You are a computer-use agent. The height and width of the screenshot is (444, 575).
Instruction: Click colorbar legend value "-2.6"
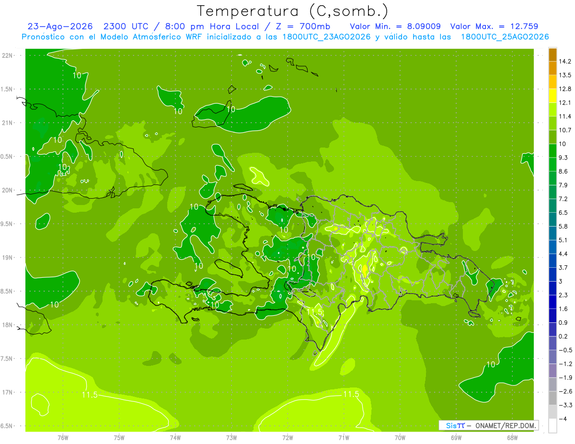coord(565,391)
